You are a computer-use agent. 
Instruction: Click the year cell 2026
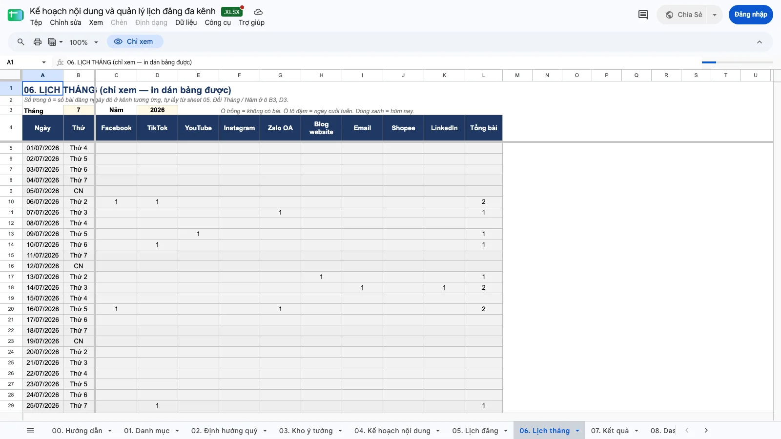coord(157,110)
